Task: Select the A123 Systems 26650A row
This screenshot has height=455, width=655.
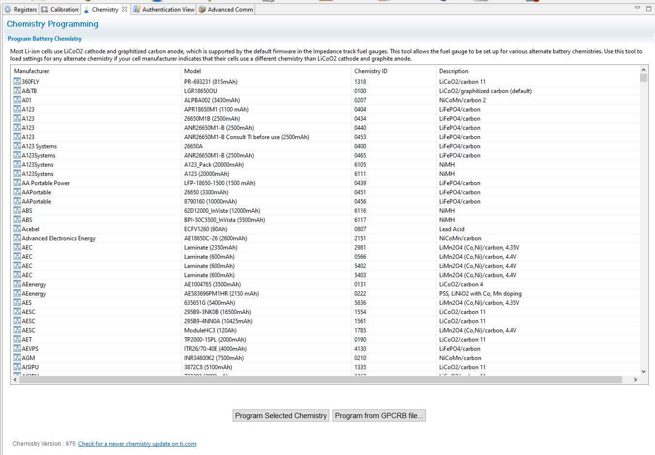Action: [x=194, y=146]
